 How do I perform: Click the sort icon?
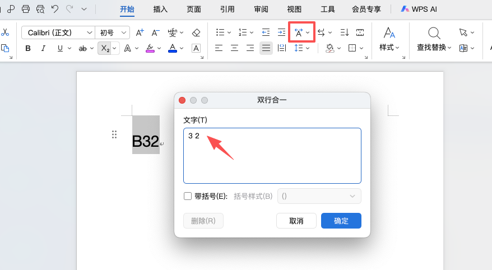pos(344,32)
